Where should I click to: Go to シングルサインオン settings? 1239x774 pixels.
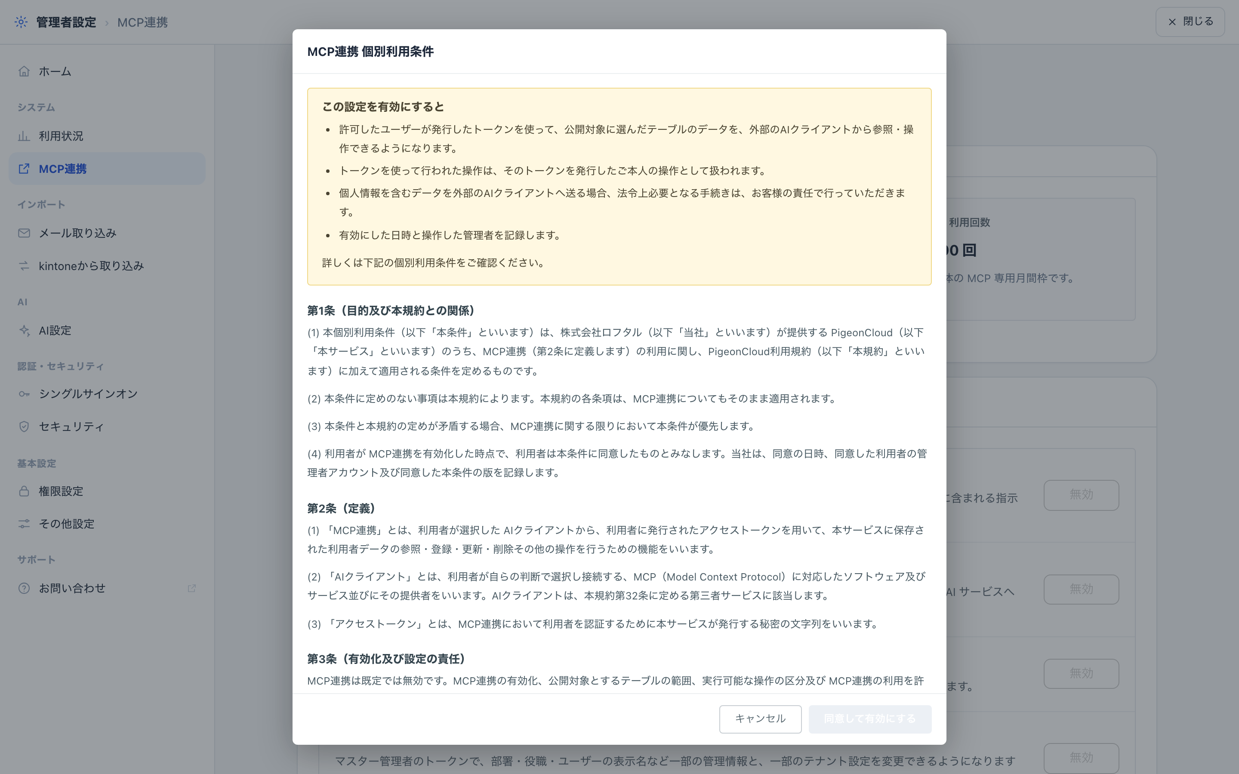tap(107, 393)
